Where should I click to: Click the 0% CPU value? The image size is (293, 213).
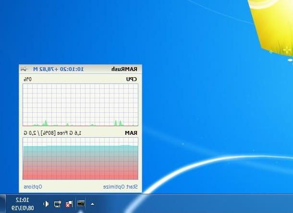point(28,79)
